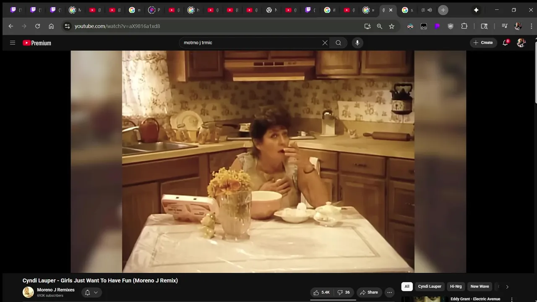Open the YouTube hamburger guide menu
The width and height of the screenshot is (537, 302).
coord(13,43)
